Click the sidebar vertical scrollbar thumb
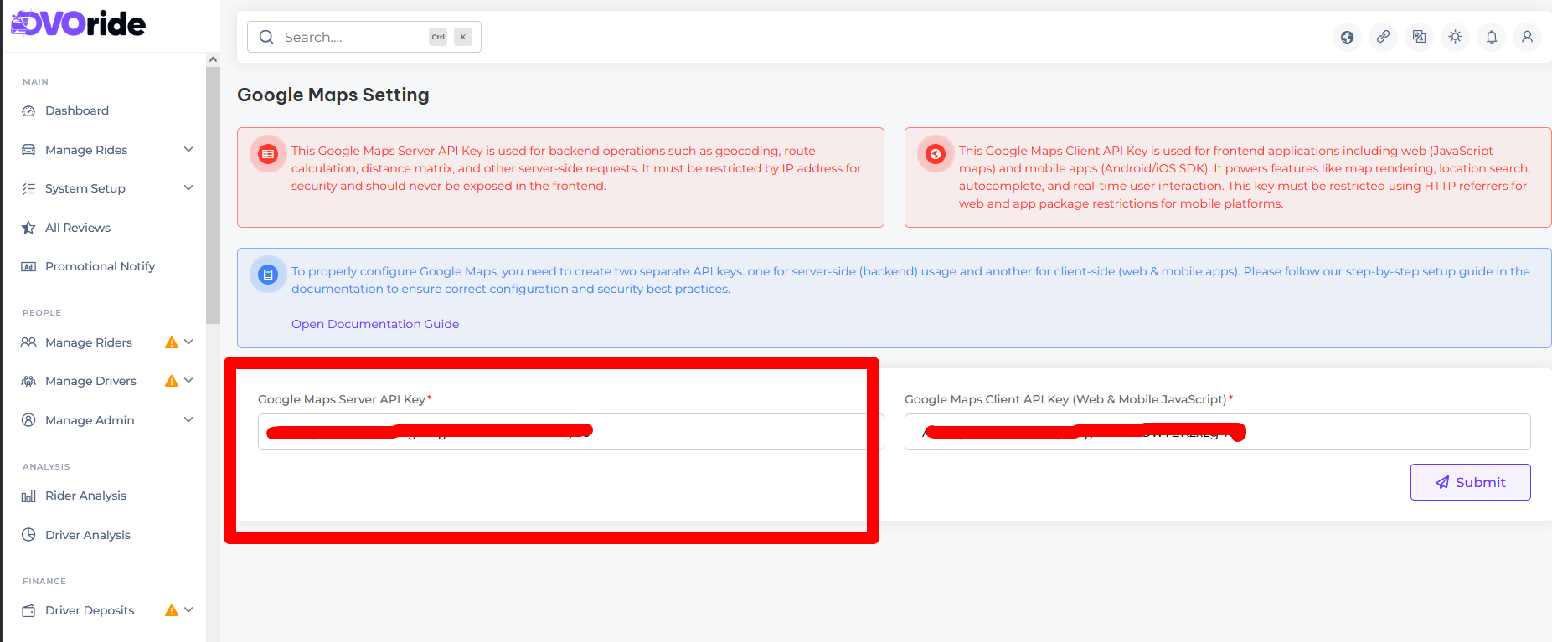Screen dimensions: 1552x642 tap(213, 195)
